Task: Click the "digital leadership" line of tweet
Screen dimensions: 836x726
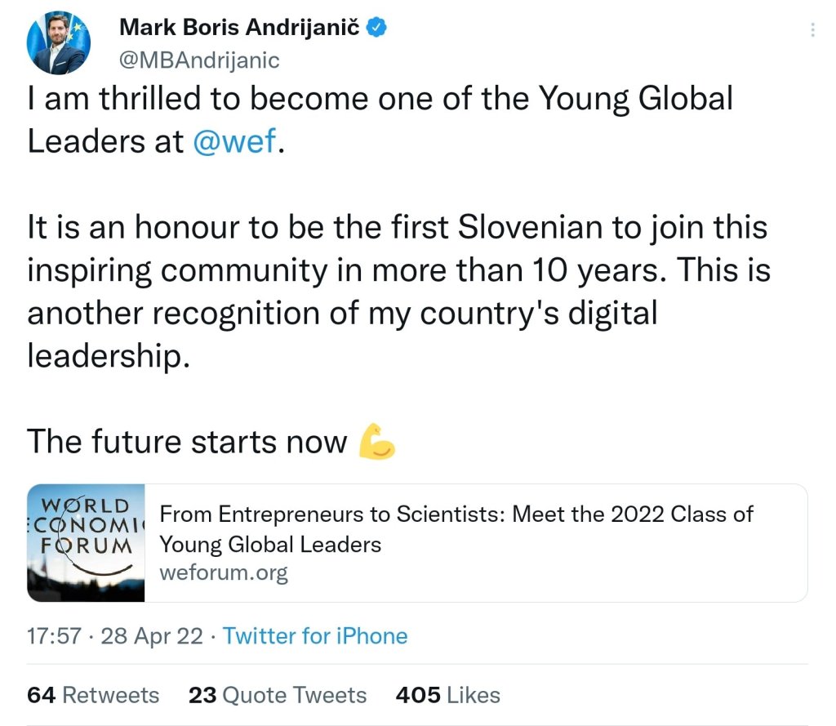Action: (108, 357)
